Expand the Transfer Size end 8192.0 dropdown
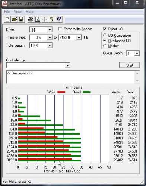This screenshot has width=146, height=186. [x=79, y=38]
